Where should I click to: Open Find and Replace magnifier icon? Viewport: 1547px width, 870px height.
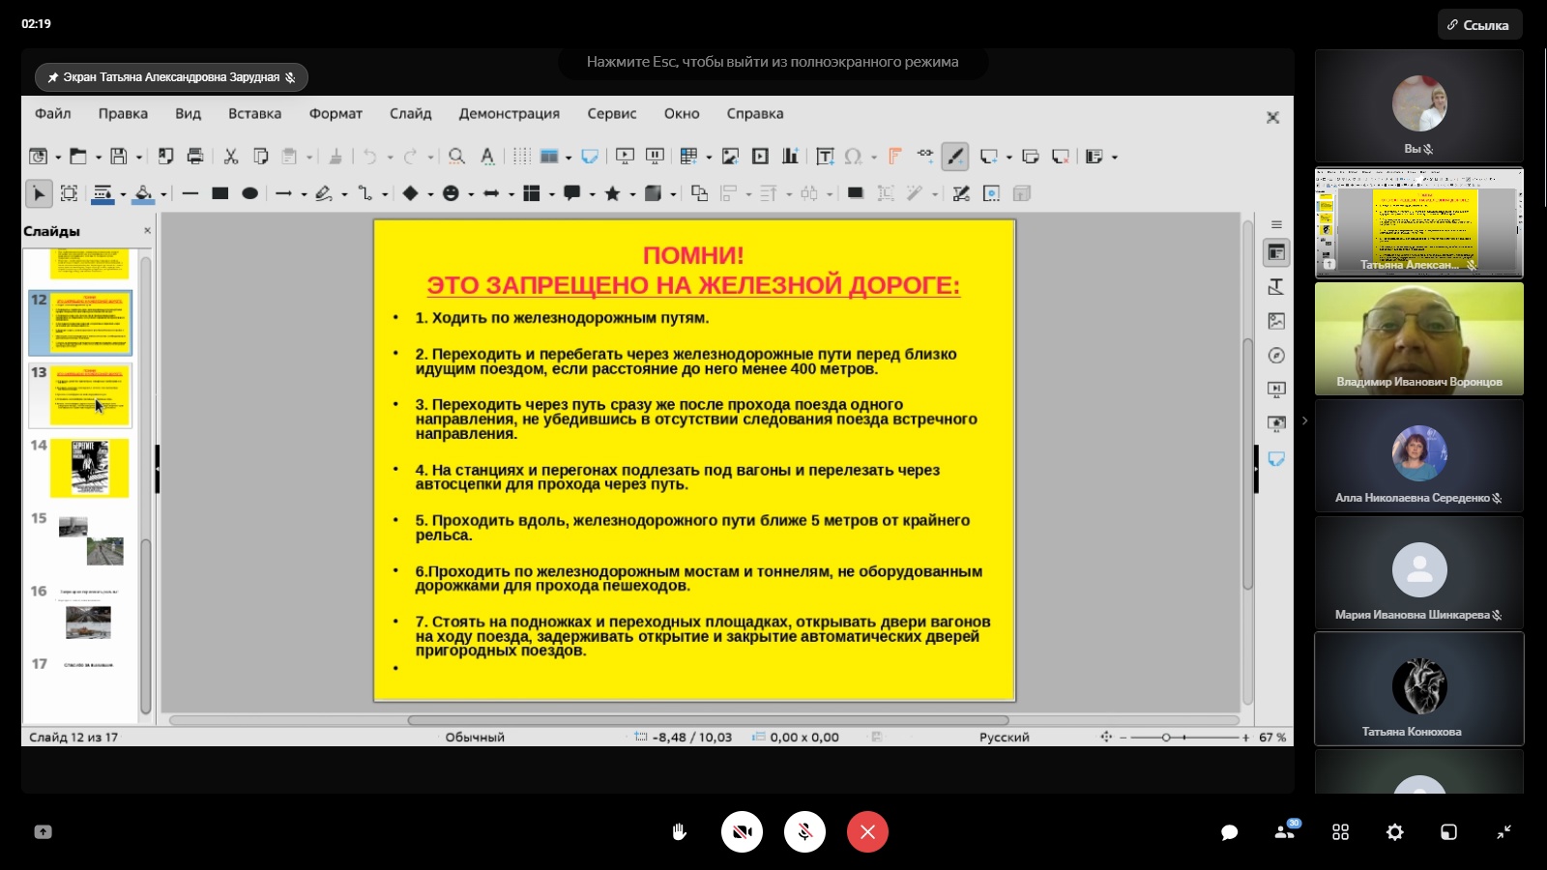click(x=457, y=156)
